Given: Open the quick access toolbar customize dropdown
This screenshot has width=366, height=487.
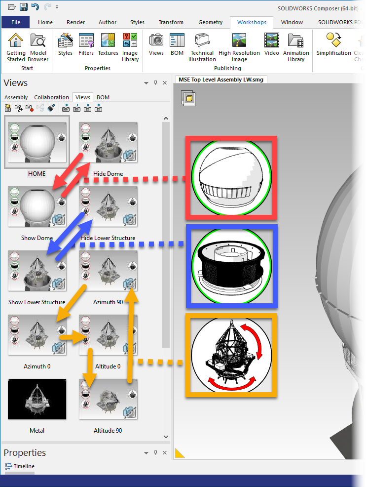Looking at the screenshot, I should coord(57,7).
